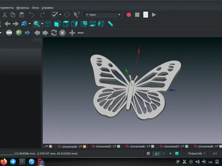
Task: Click the checkmark test toolbar icon
Action: (x=55, y=15)
